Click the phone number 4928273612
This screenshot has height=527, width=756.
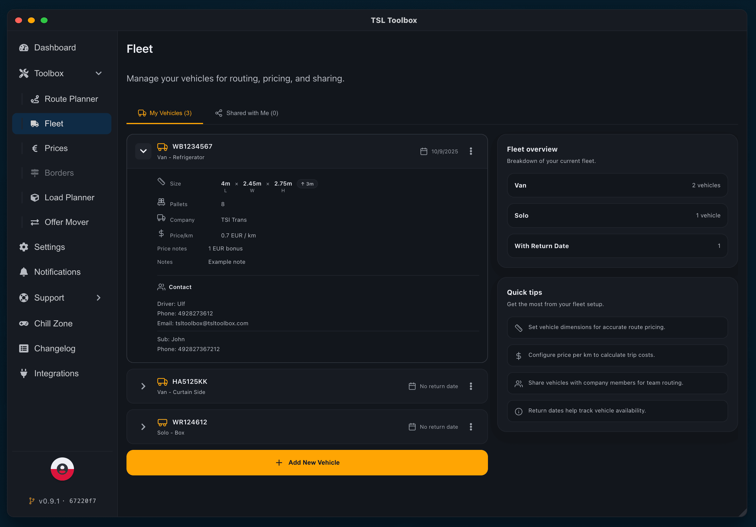[x=196, y=313]
